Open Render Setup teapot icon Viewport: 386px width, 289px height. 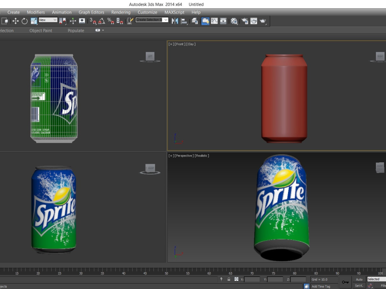point(245,21)
